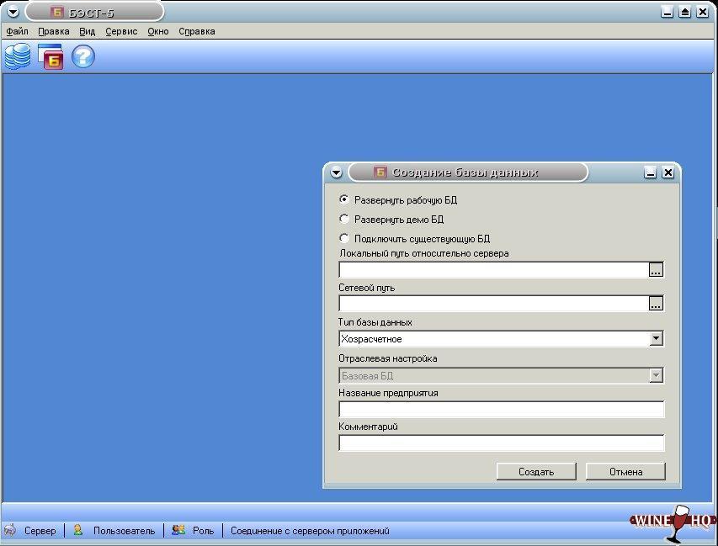Image resolution: width=718 pixels, height=546 pixels.
Task: Click the red window toolbar icon
Action: point(51,56)
